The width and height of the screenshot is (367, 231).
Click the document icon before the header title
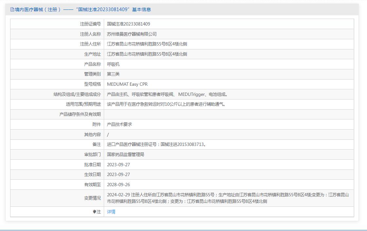point(12,9)
